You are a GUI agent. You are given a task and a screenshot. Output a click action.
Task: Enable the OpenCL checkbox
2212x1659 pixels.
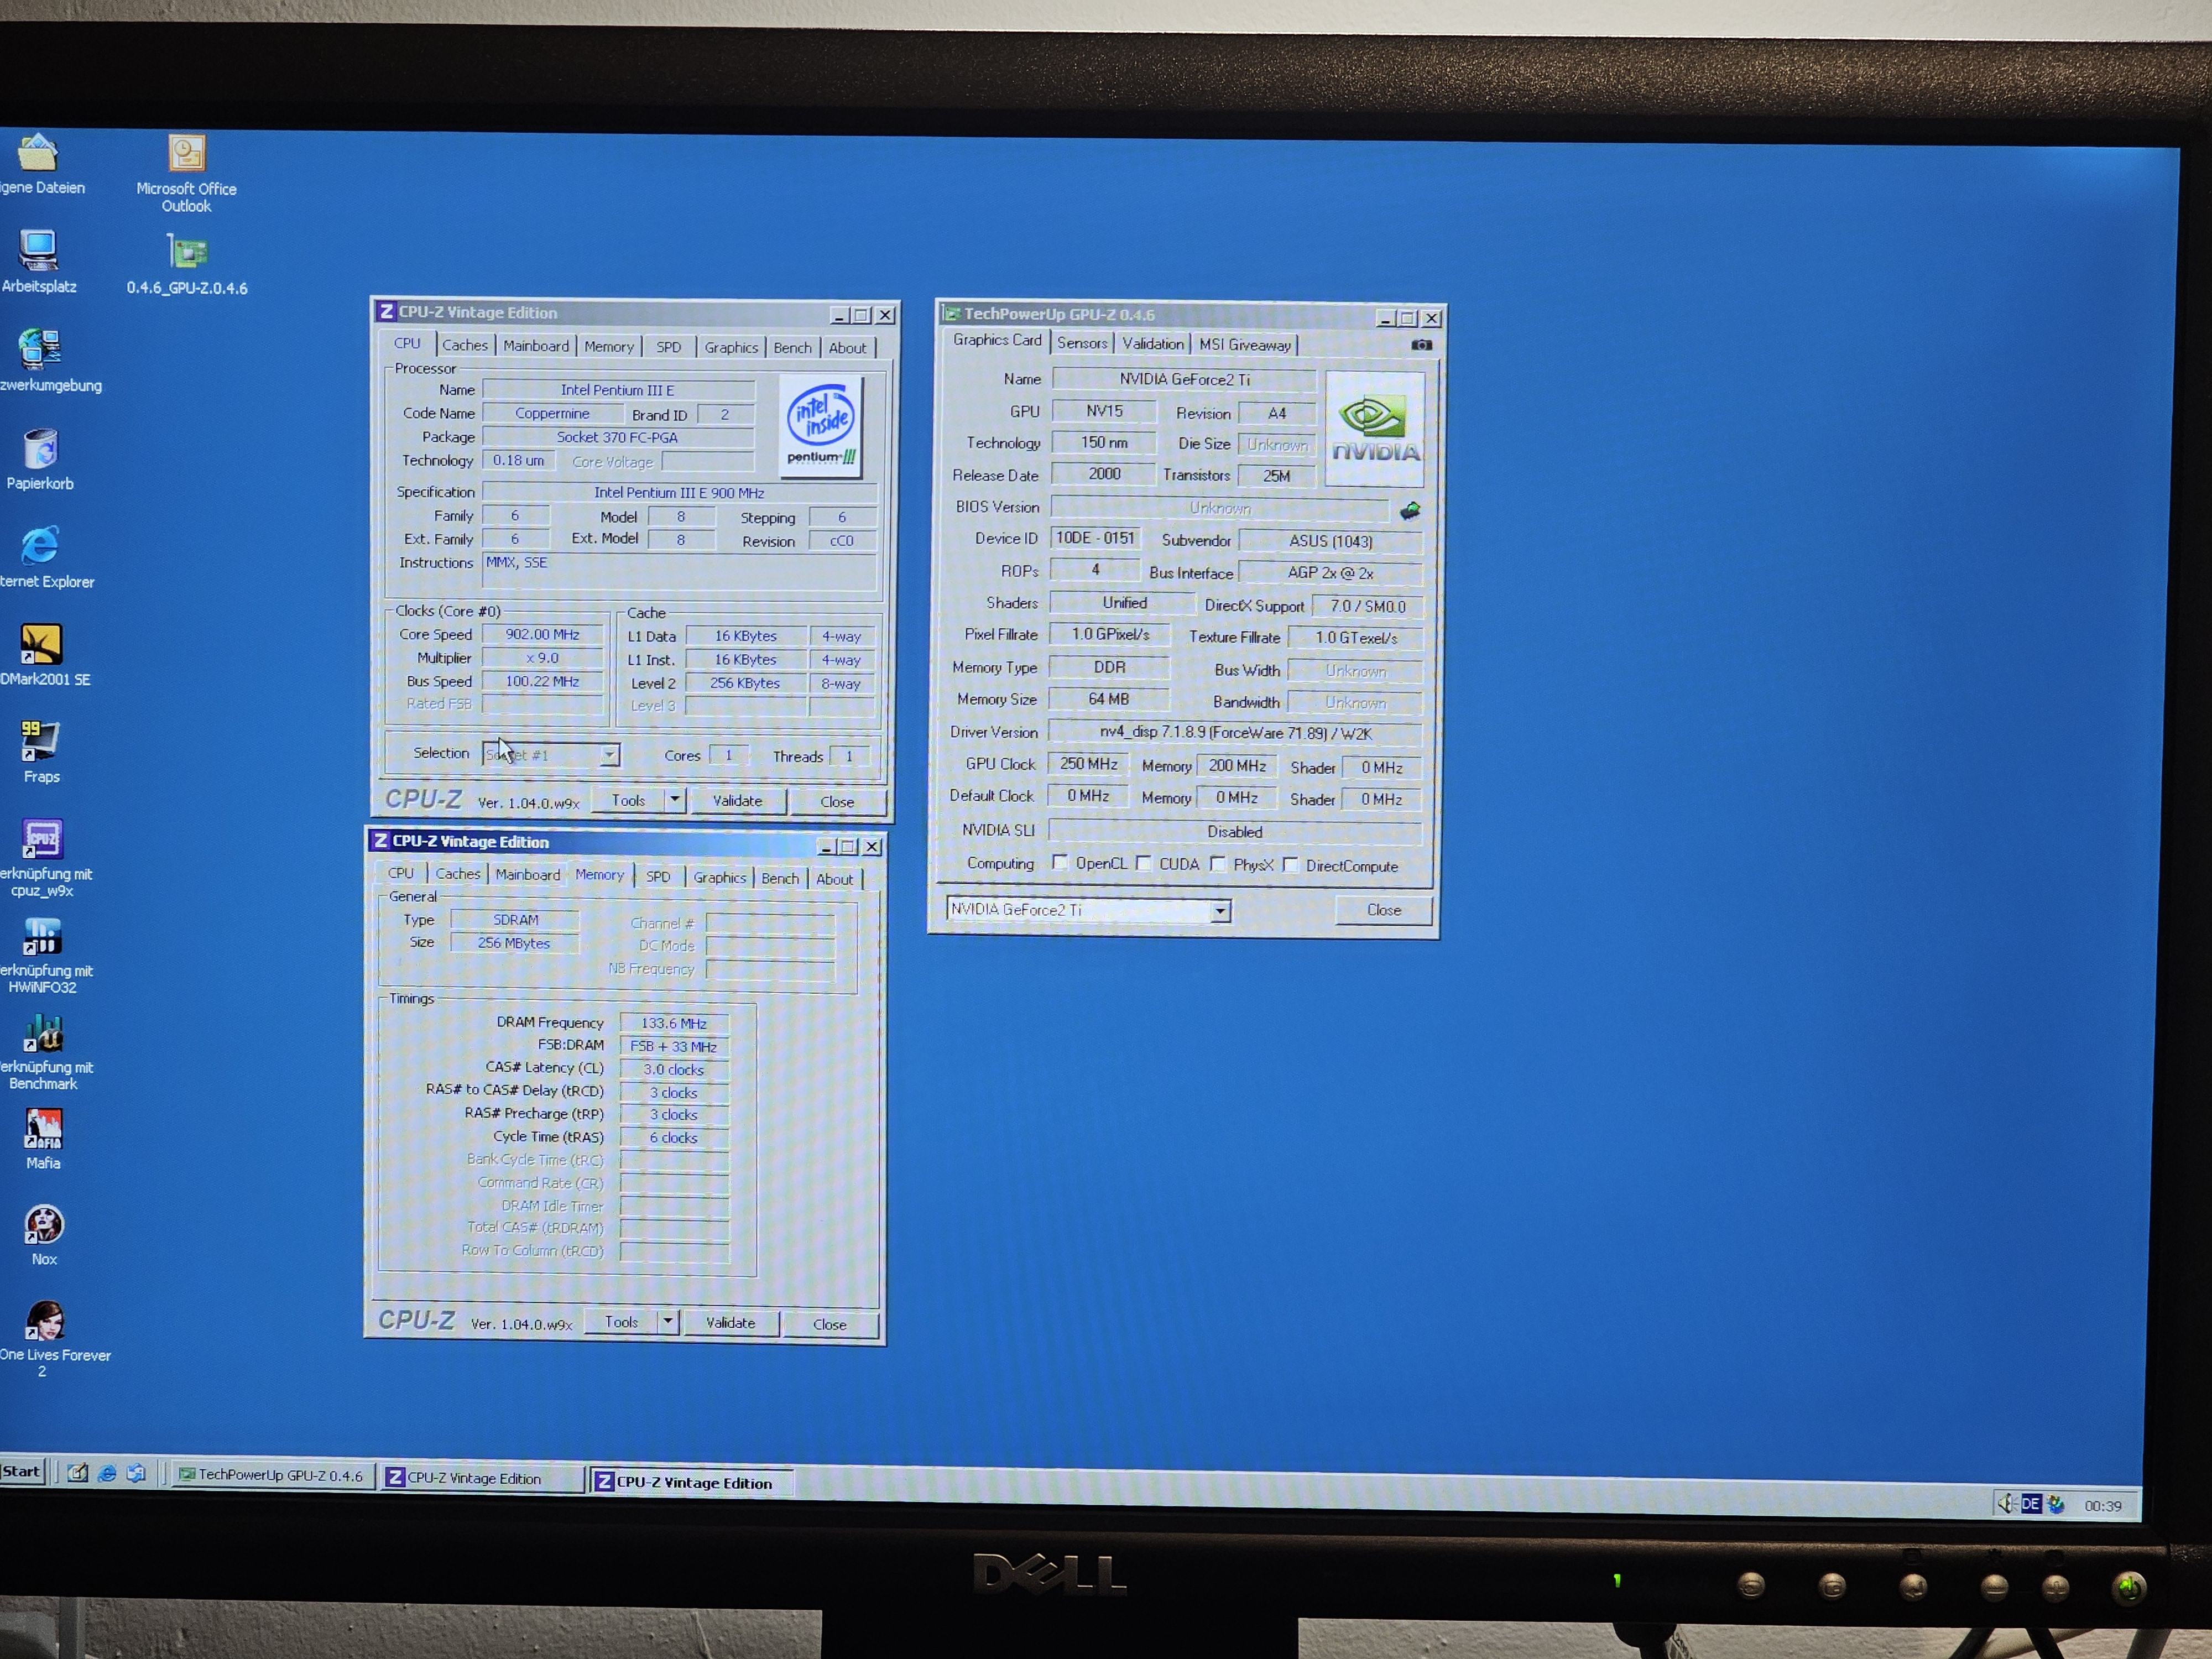1060,863
